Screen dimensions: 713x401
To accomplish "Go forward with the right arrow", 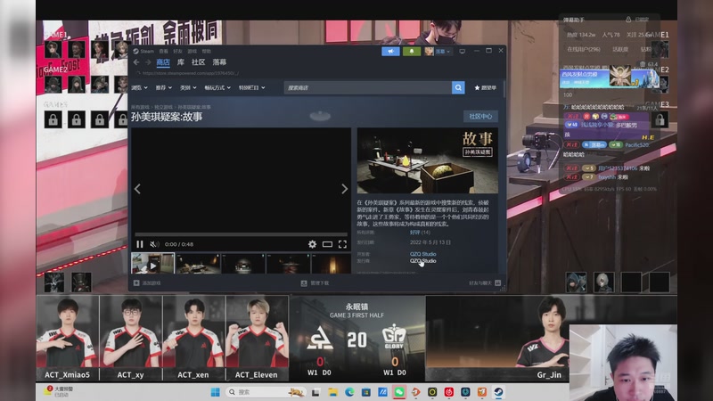I will (148, 62).
